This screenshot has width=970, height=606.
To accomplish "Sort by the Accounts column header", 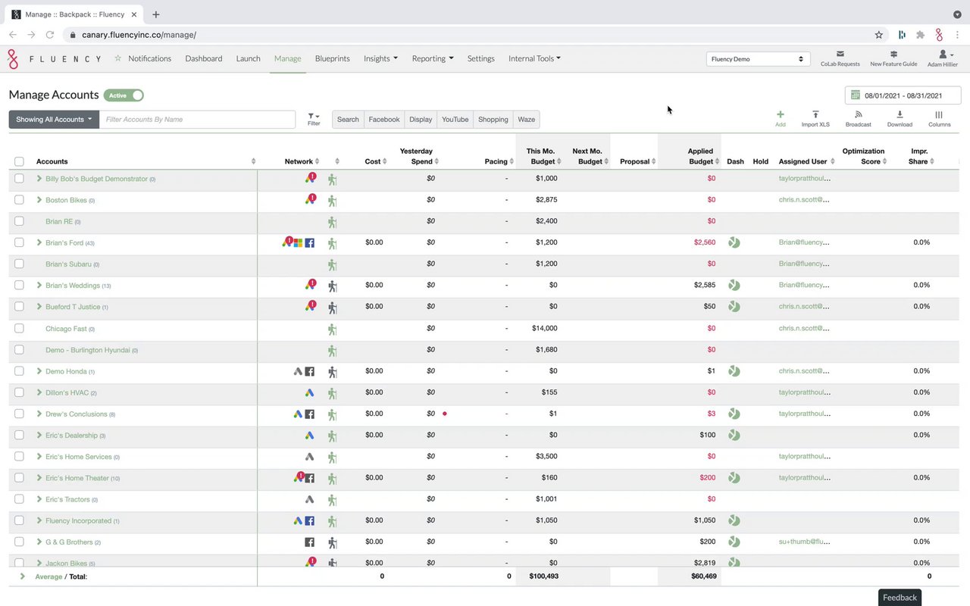I will click(x=52, y=161).
